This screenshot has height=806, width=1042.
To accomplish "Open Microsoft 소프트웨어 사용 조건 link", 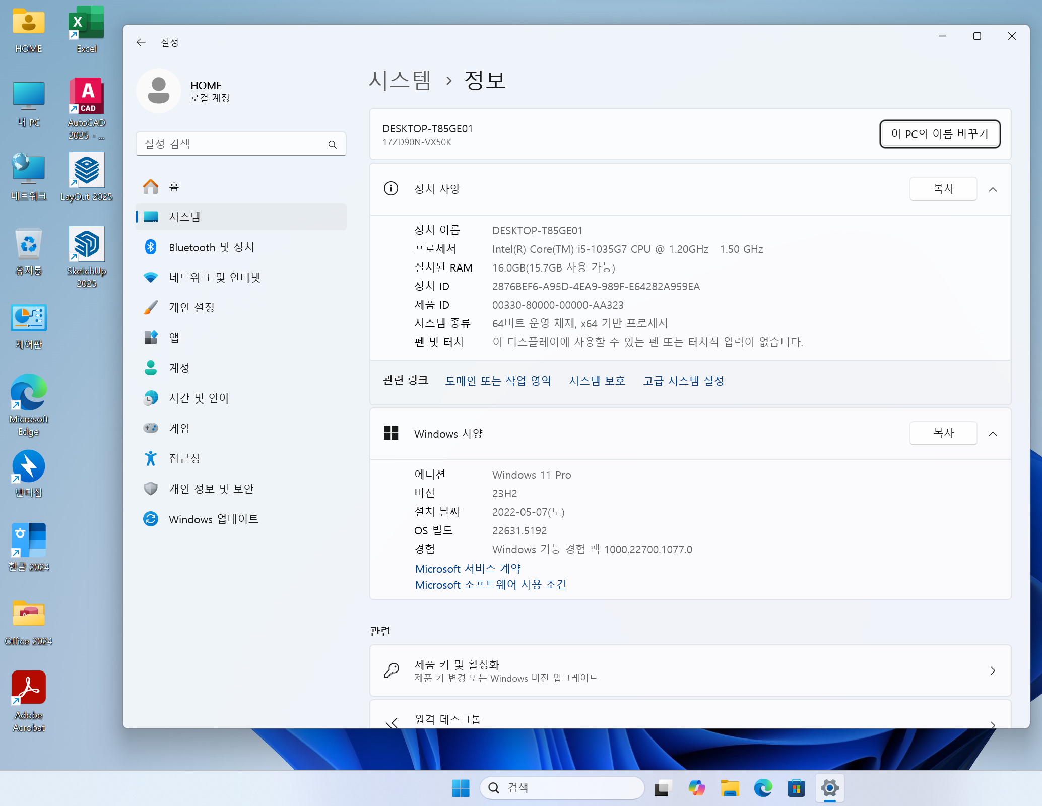I will [x=491, y=585].
